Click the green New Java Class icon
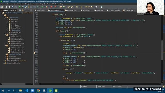This screenshot has width=165, height=93. [x=64, y=7]
